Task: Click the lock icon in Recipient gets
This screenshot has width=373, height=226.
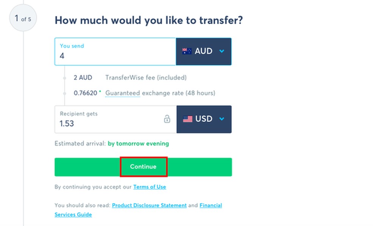Action: coord(167,119)
